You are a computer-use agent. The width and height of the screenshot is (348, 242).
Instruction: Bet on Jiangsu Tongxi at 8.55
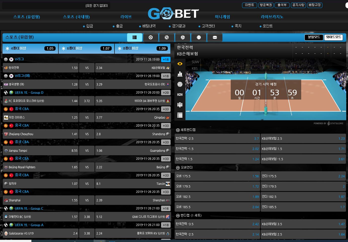[41, 150]
